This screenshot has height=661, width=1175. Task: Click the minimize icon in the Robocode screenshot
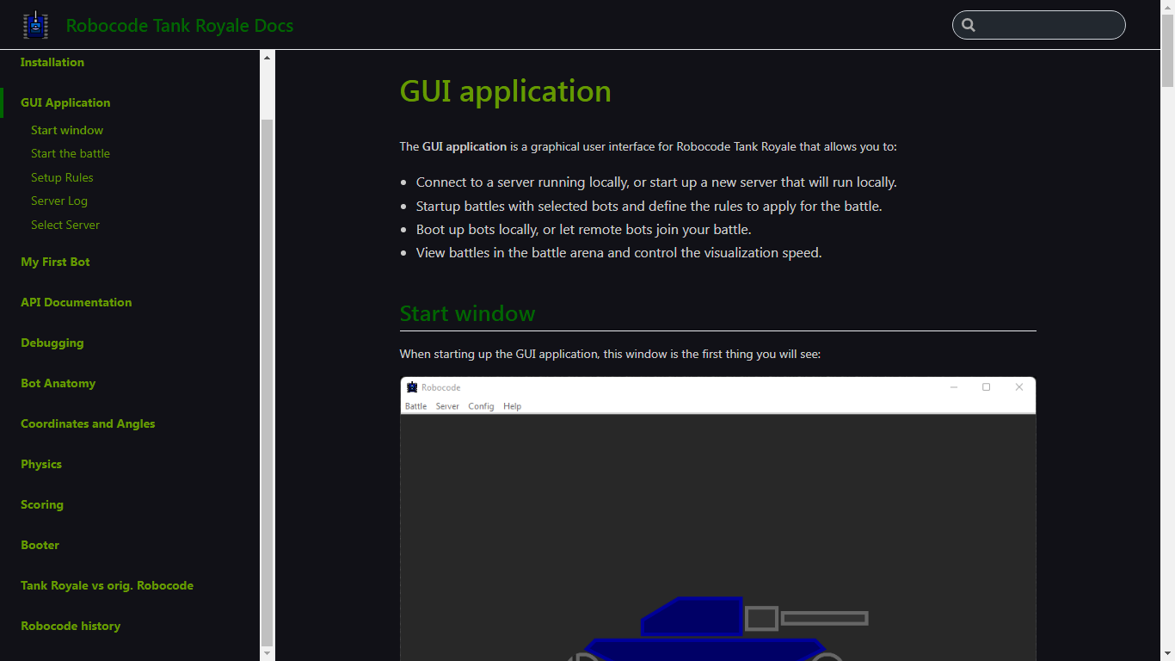pyautogui.click(x=954, y=387)
